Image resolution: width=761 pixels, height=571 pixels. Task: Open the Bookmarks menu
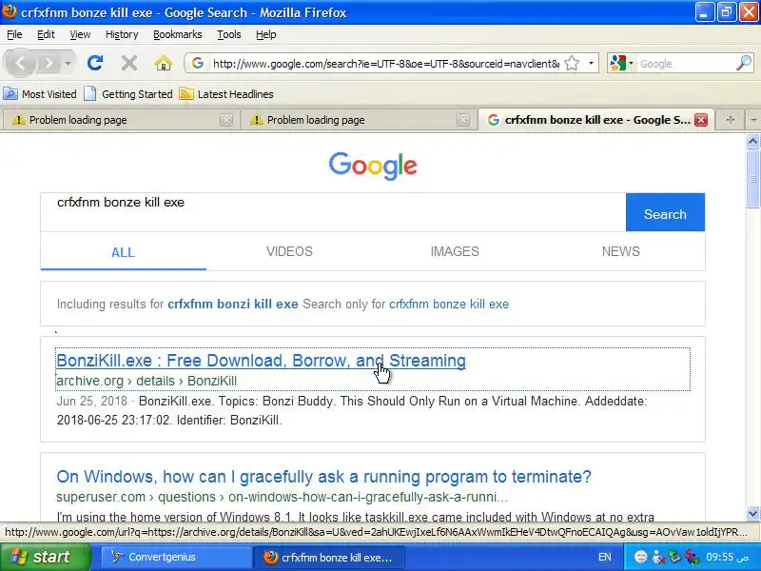click(178, 34)
